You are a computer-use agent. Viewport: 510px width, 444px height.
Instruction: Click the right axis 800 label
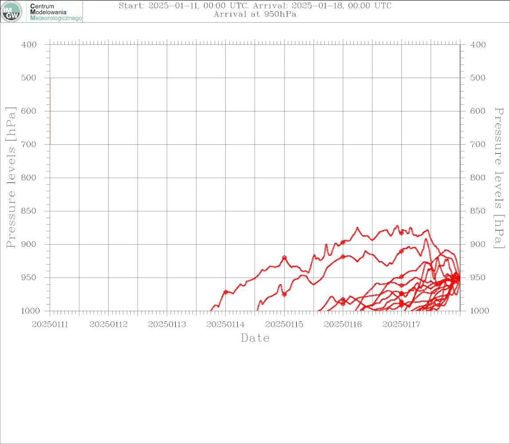point(478,178)
